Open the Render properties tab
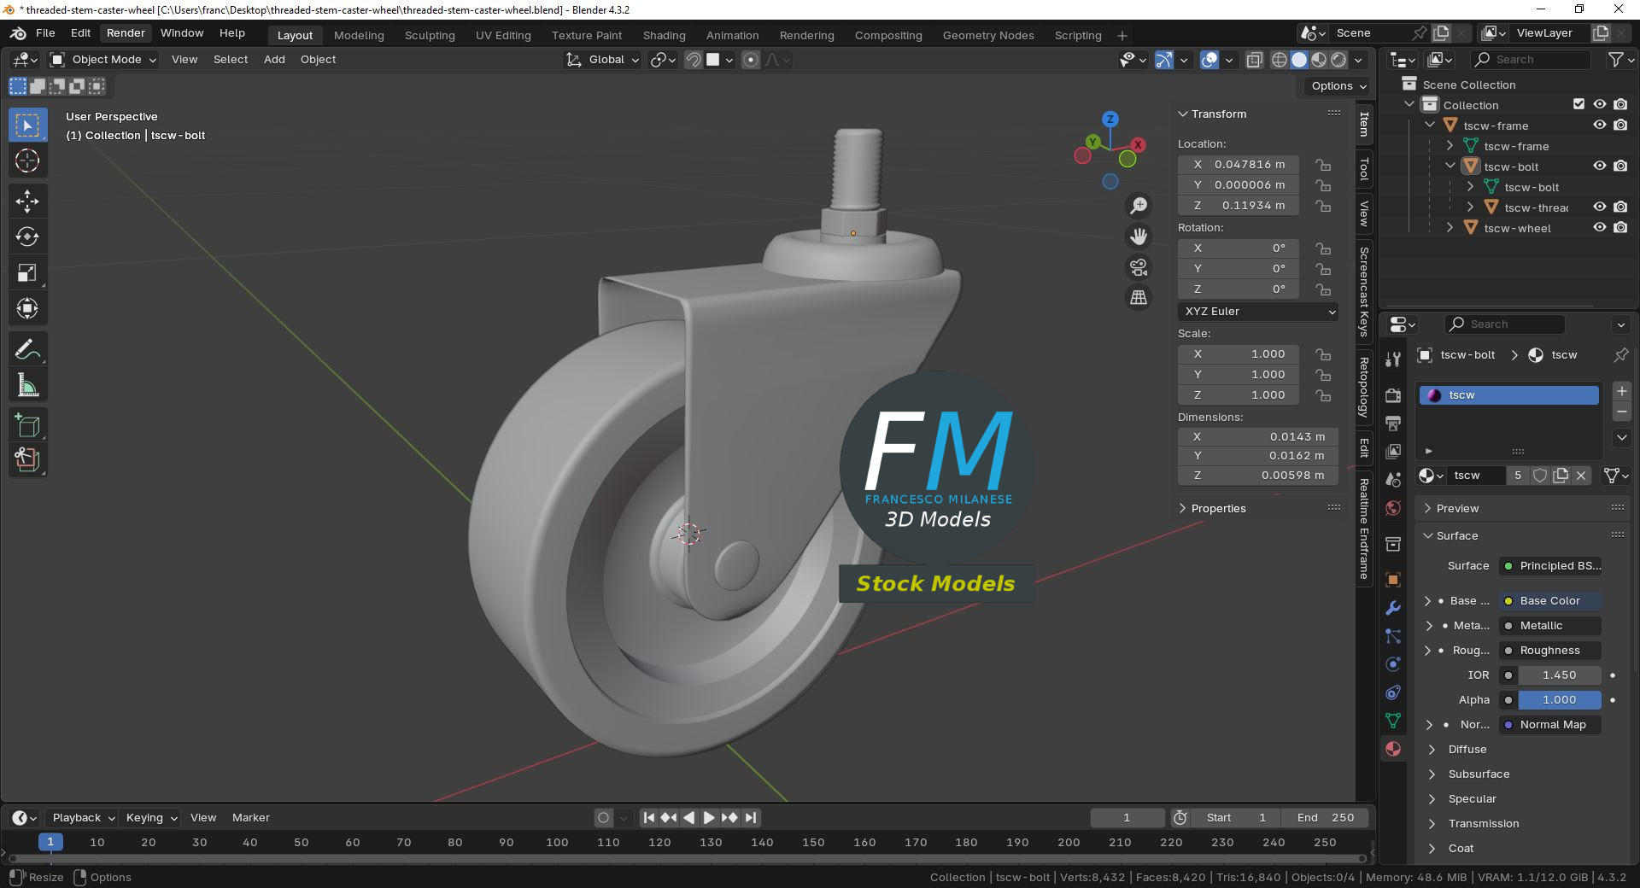This screenshot has height=888, width=1640. [x=1393, y=395]
